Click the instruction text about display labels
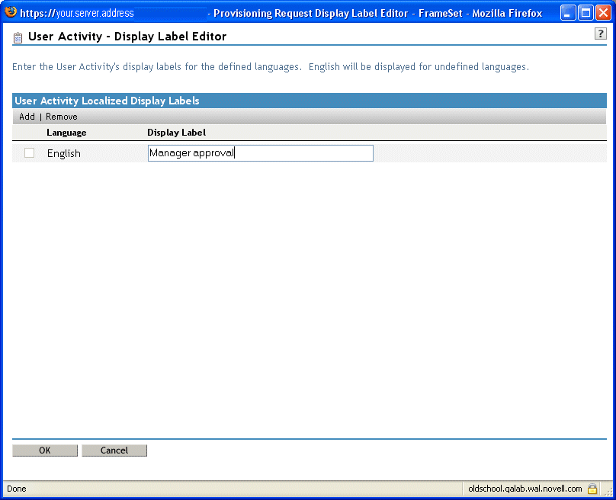616x500 pixels. click(x=271, y=67)
